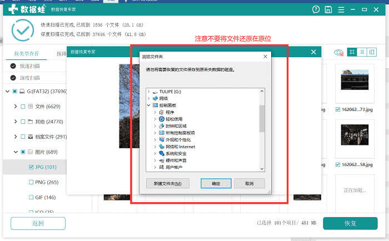
Task: Uncheck the JPG (101) checkbox
Action: pos(31,167)
